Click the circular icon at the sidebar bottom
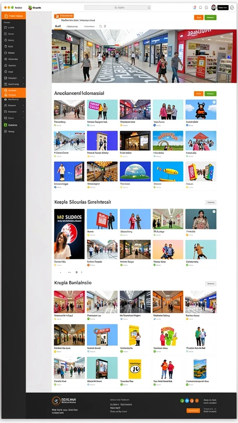The image size is (238, 423). tap(5, 132)
